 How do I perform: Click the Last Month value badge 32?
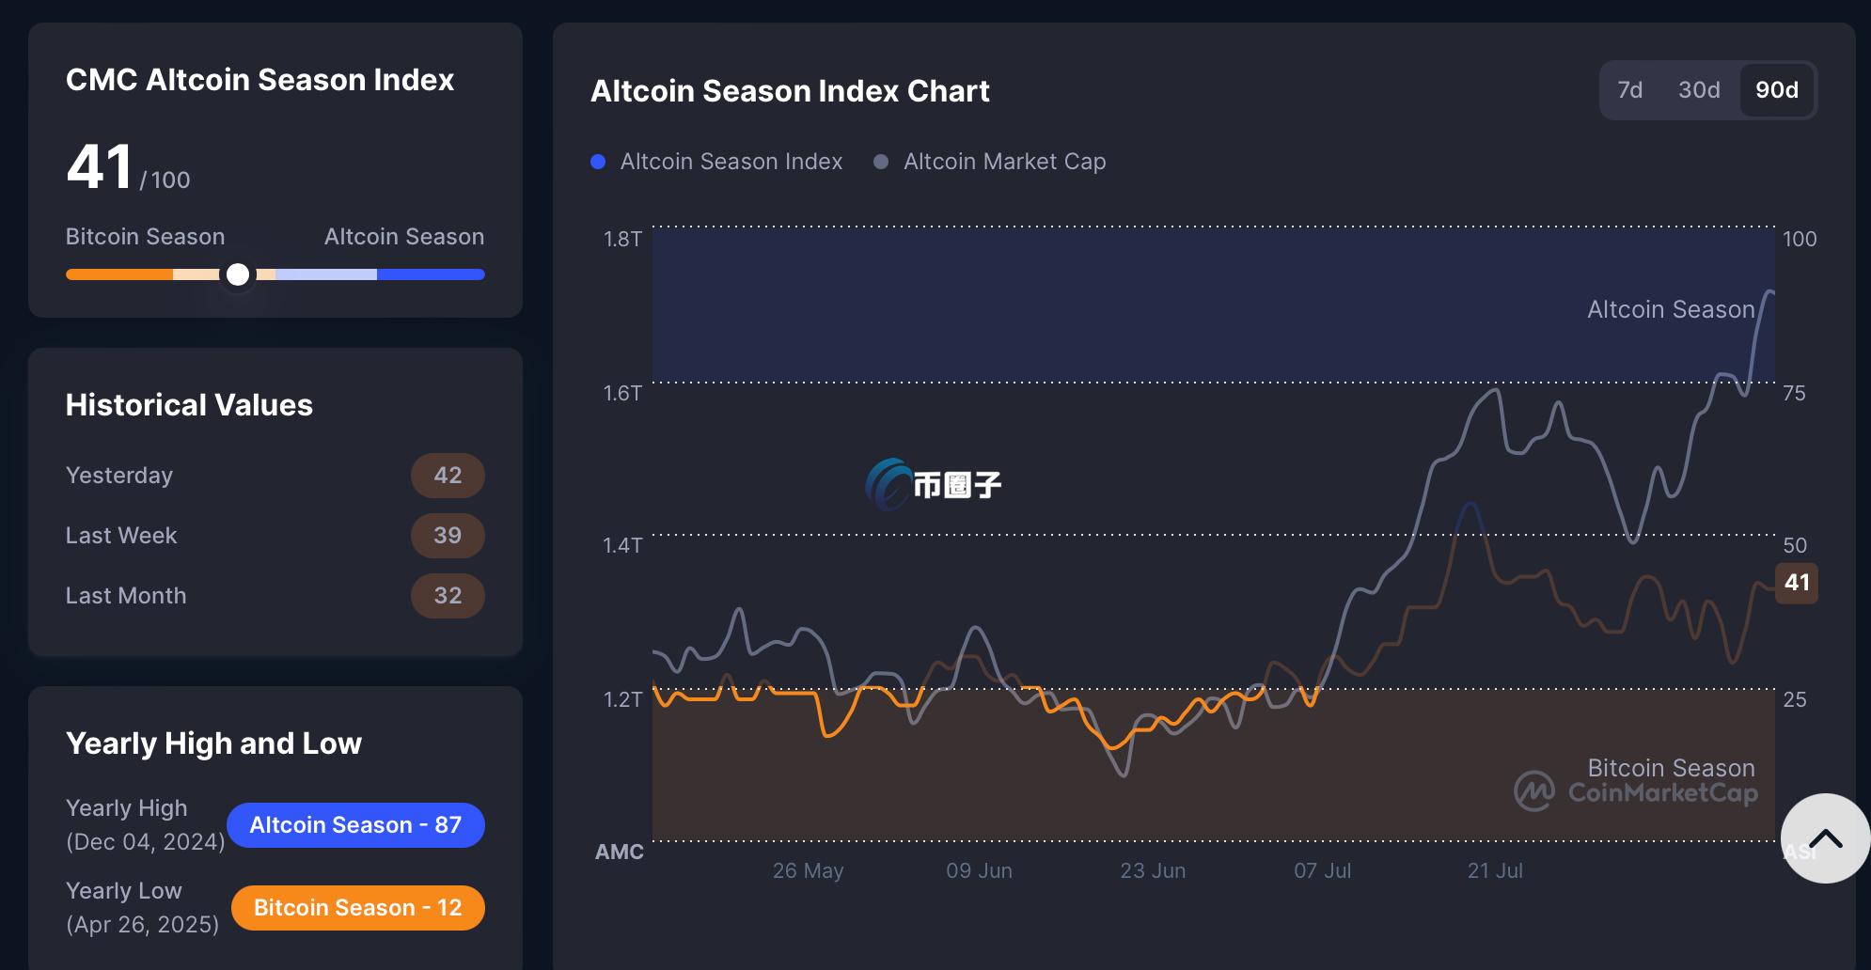pyautogui.click(x=448, y=596)
